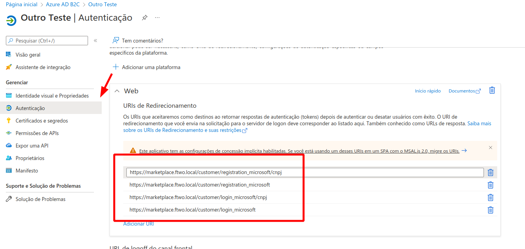The height and width of the screenshot is (249, 525).
Task: Delete the login_microsoft/cnpj URI row
Action: pos(491,197)
